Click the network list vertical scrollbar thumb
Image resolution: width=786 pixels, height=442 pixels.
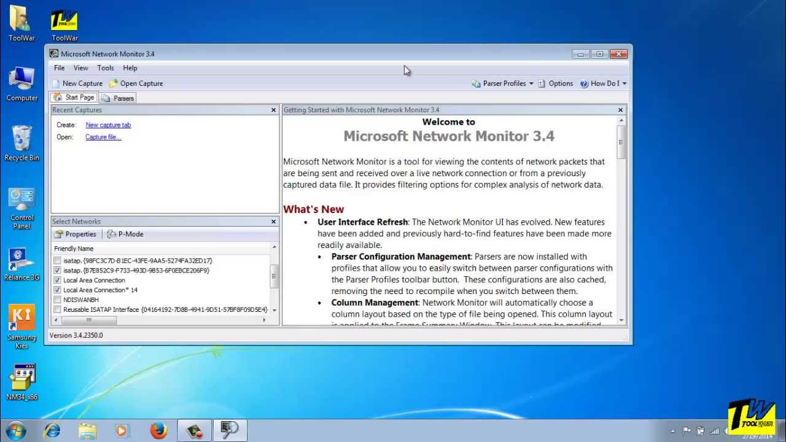tap(274, 276)
